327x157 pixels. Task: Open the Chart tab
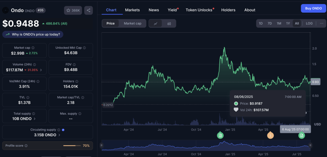(x=111, y=10)
